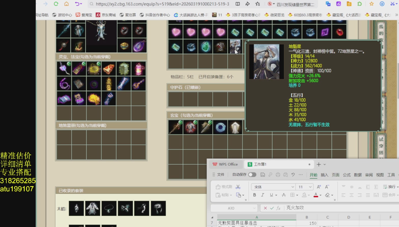This screenshot has width=399, height=227.
Task: Expand the A10 cell name box dropdown
Action: (254, 208)
